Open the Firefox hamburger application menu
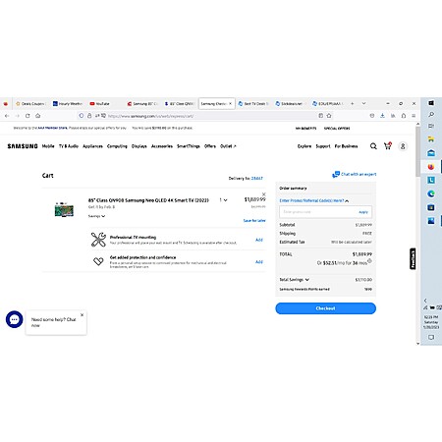 click(x=414, y=116)
